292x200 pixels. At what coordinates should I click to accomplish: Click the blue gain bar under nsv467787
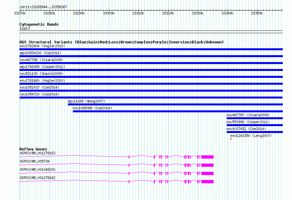point(255,118)
